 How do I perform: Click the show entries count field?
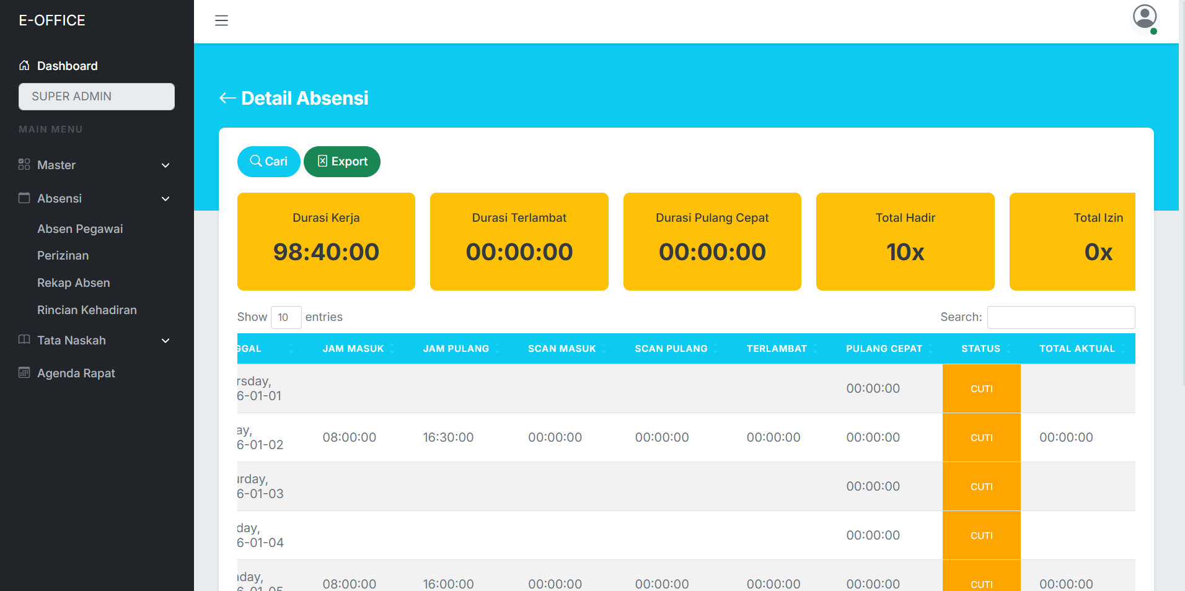tap(286, 317)
